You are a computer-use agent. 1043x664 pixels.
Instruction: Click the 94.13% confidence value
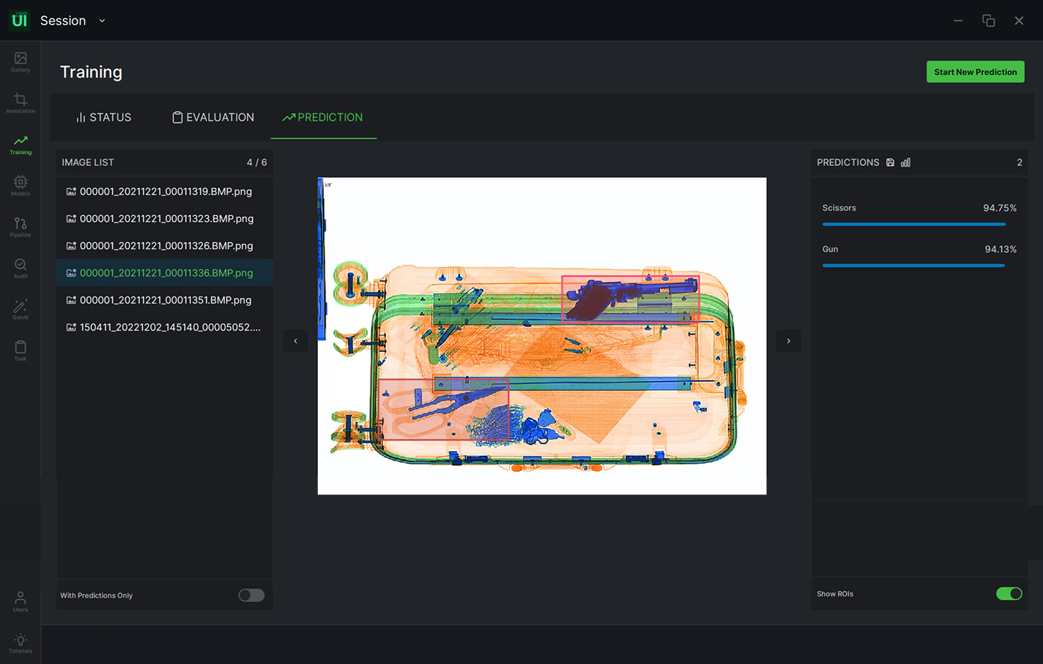pos(1000,249)
